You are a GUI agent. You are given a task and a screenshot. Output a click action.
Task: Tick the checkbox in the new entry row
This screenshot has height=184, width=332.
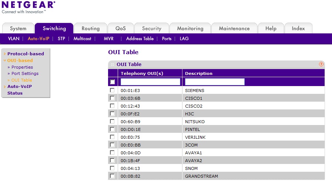click(x=112, y=82)
